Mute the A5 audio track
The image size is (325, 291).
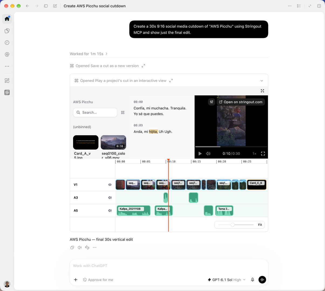[110, 211]
